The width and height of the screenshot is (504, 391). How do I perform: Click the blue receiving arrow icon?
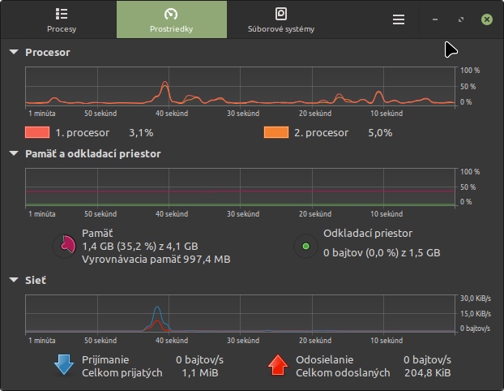pyautogui.click(x=63, y=366)
